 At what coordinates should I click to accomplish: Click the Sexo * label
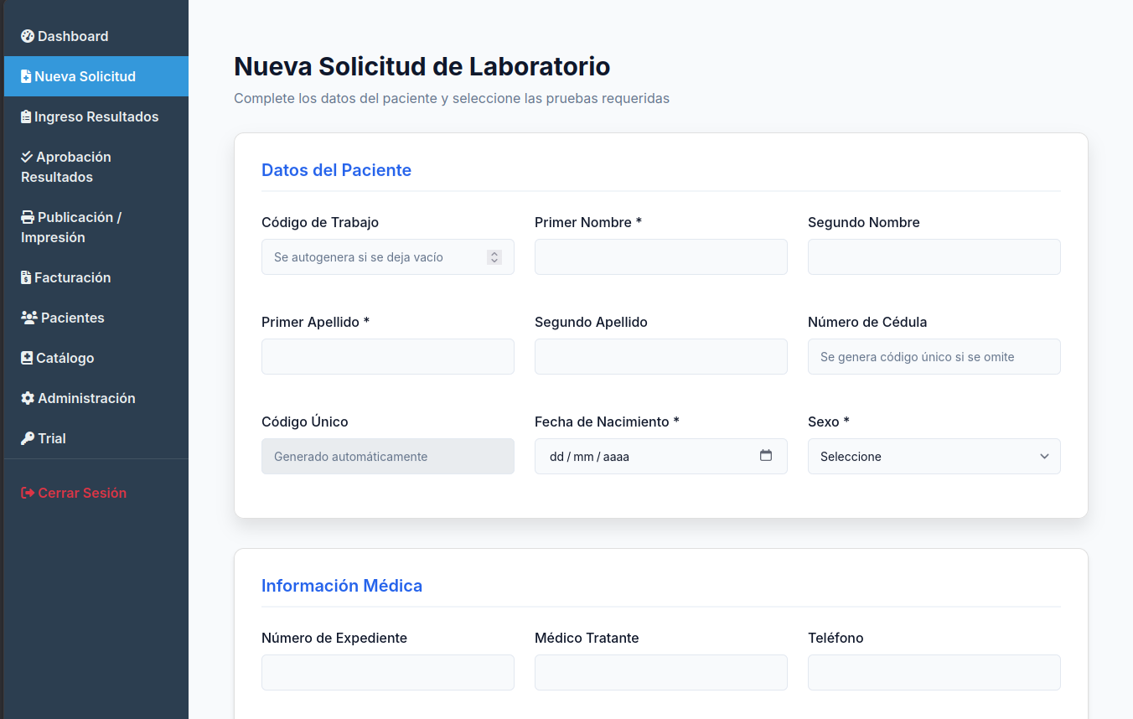[829, 422]
